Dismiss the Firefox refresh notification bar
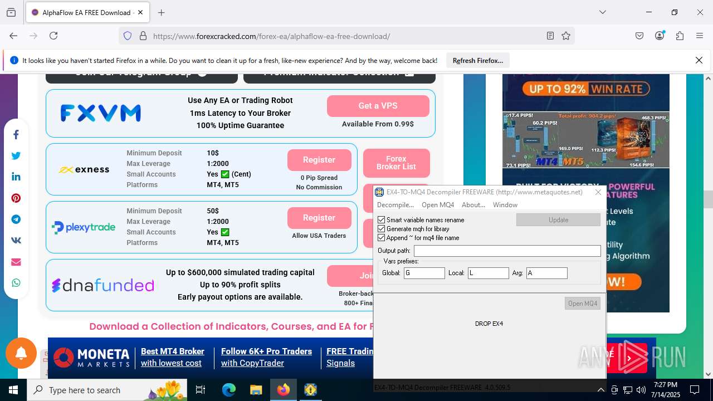This screenshot has height=401, width=713. pyautogui.click(x=699, y=60)
